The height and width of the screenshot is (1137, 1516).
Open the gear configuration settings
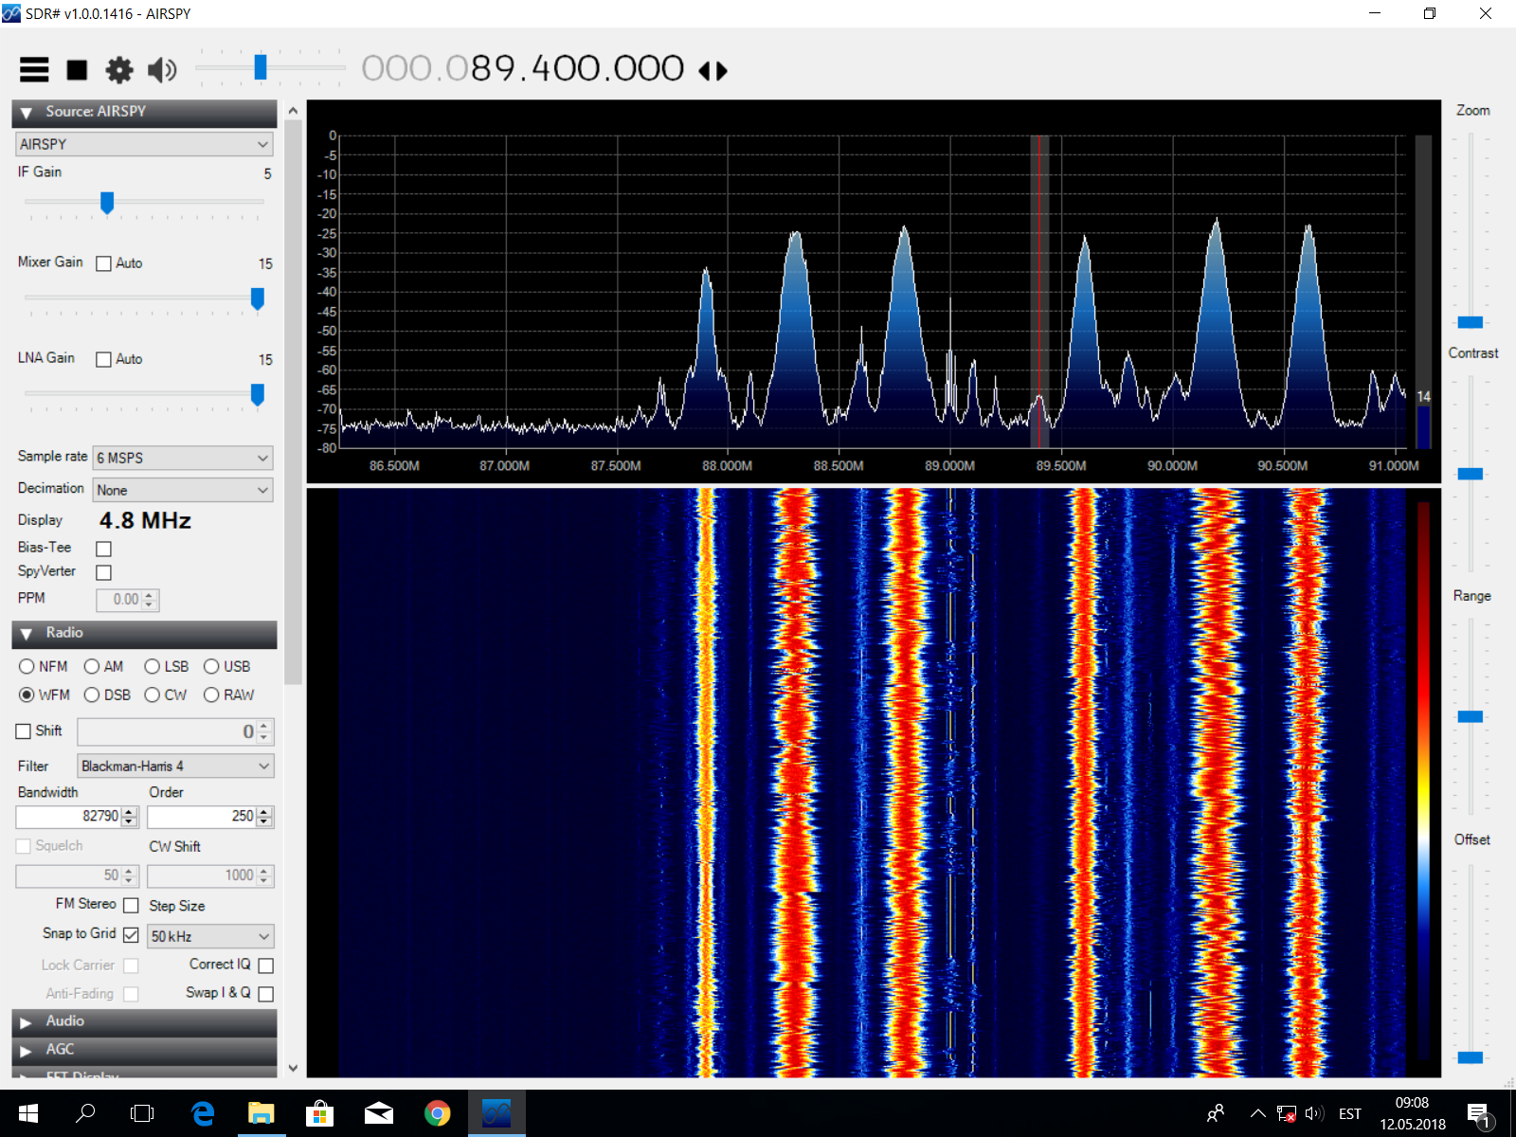point(119,70)
